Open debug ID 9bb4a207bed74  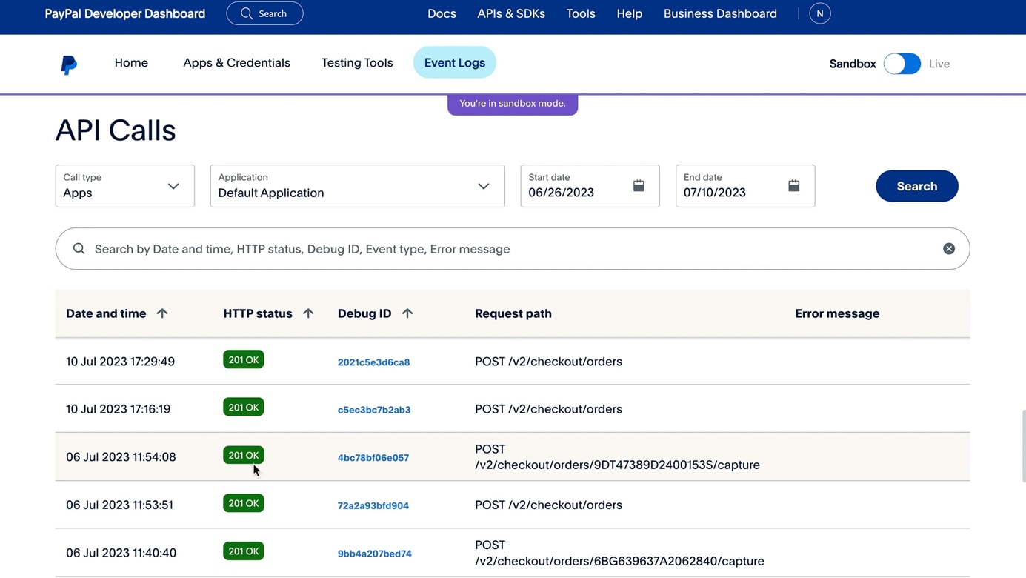click(x=375, y=554)
